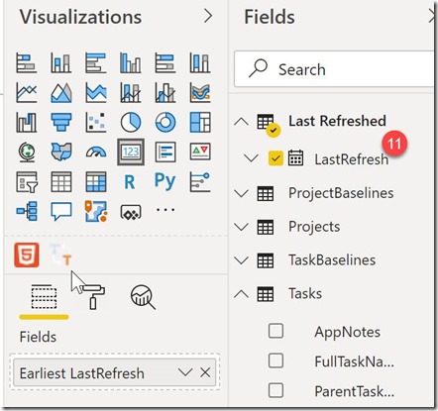Select the Funnel chart icon
This screenshot has width=438, height=411.
pyautogui.click(x=61, y=122)
